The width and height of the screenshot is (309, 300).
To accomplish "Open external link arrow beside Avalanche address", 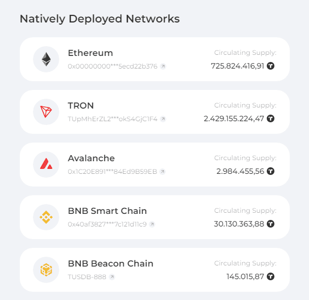I will (162, 172).
